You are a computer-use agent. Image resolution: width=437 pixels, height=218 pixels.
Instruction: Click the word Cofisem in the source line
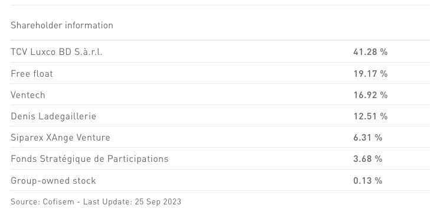58,201
